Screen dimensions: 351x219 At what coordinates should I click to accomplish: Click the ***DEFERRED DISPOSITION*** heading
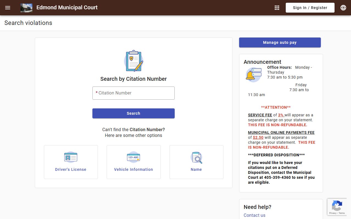pyautogui.click(x=276, y=155)
